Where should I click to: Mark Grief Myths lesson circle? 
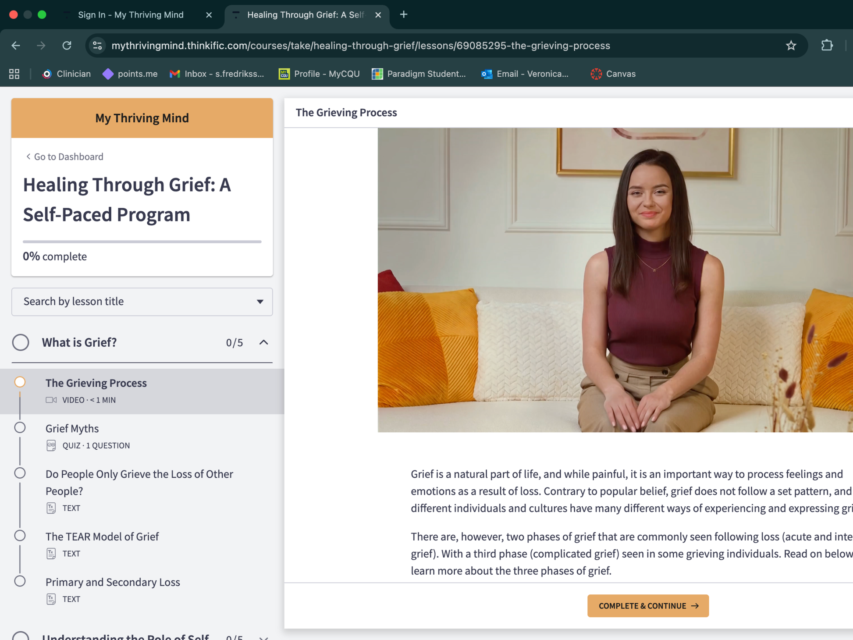pyautogui.click(x=20, y=428)
